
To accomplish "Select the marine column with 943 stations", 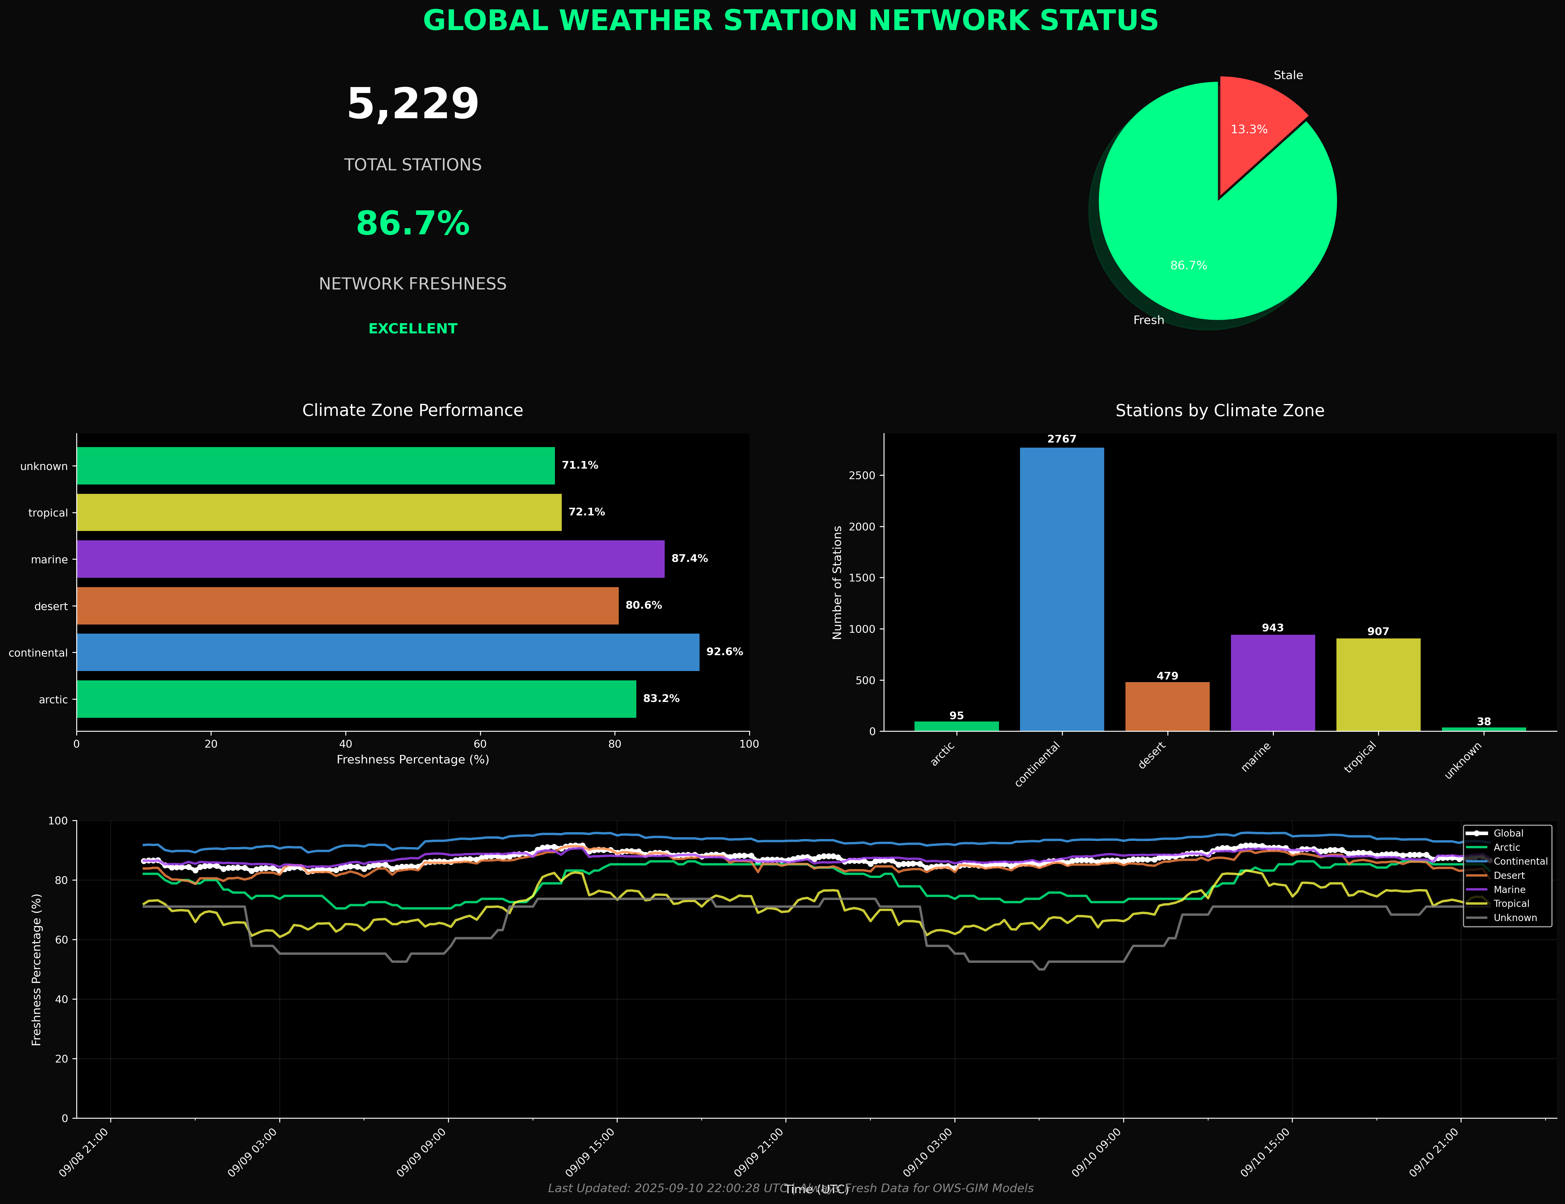I will click(x=1273, y=683).
